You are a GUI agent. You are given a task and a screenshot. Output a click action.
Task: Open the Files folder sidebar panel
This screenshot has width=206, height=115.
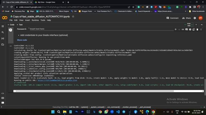3,45
